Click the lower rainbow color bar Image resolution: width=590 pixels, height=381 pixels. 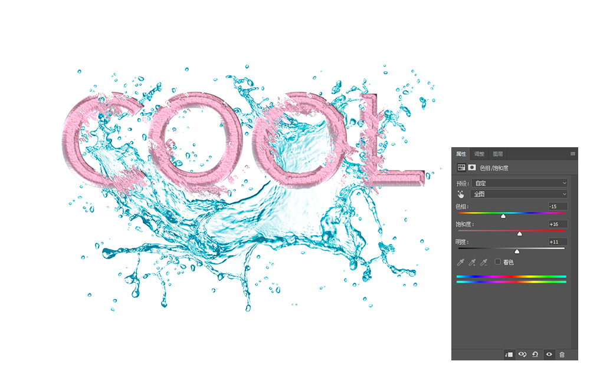(x=512, y=282)
